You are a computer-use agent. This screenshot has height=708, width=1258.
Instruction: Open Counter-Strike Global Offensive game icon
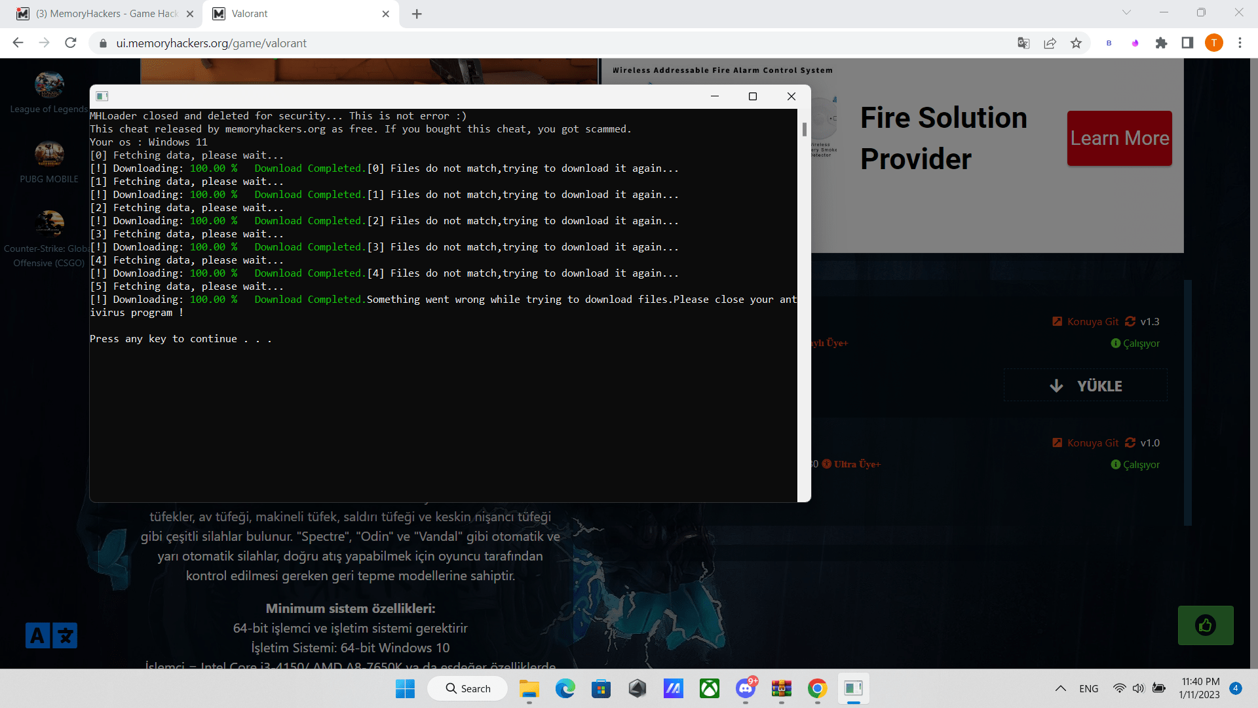click(x=49, y=224)
